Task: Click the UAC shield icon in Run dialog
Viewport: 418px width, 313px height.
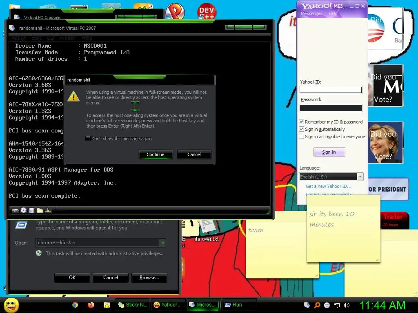Action: (x=39, y=253)
